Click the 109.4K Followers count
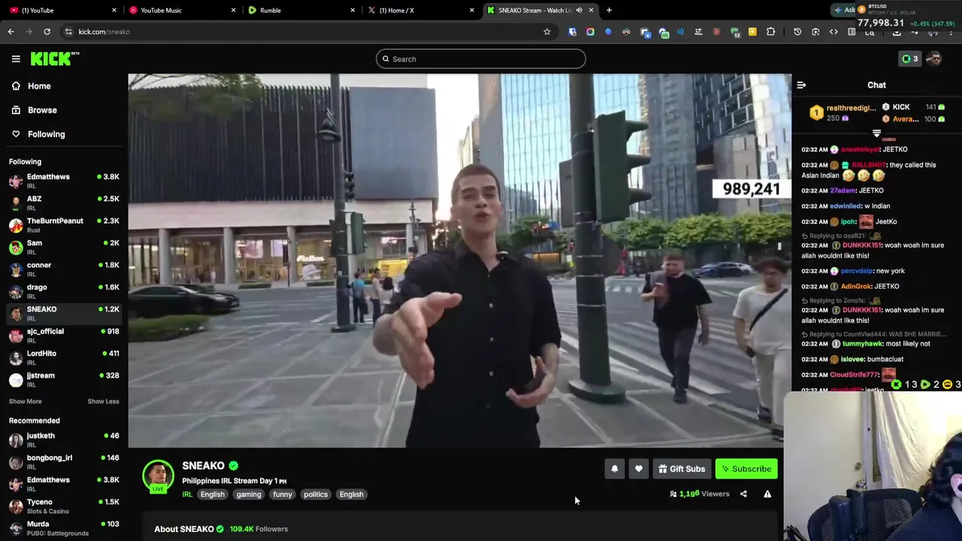 pyautogui.click(x=259, y=529)
